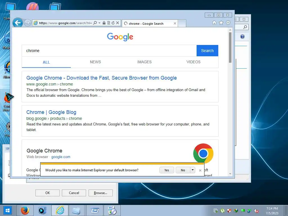Click the search magnifier in background window

pyautogui.click(x=245, y=27)
